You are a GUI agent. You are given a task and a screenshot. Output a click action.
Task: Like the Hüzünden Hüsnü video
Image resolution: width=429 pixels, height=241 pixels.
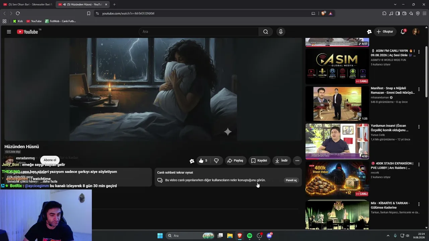203,161
